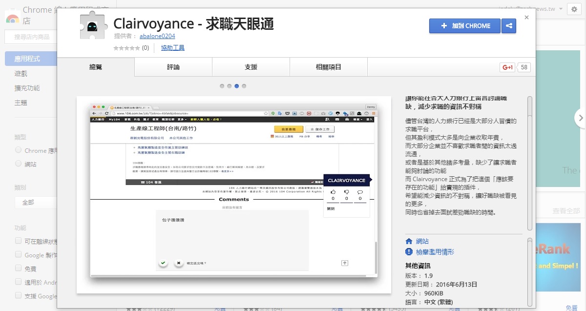Click the 大小 960KiB text

click(424, 293)
